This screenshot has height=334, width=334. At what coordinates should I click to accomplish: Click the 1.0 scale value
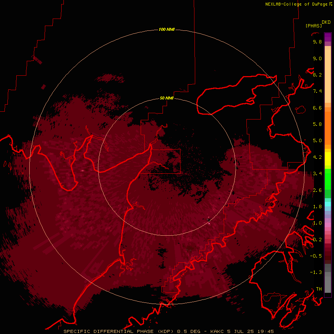pyautogui.click(x=317, y=223)
